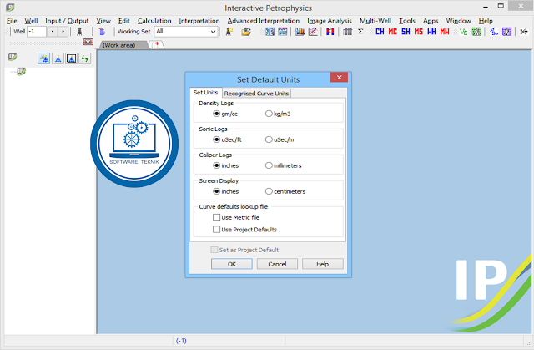Click the blue curve-text icon near toolbar end
The width and height of the screenshot is (534, 350).
click(493, 32)
